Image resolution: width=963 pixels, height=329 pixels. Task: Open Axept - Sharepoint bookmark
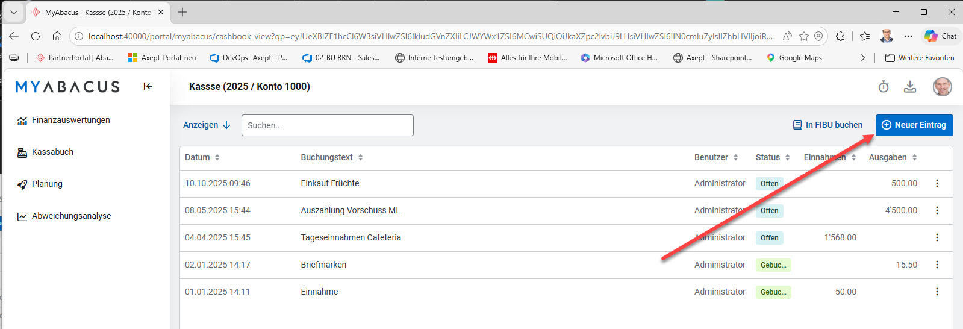[712, 58]
